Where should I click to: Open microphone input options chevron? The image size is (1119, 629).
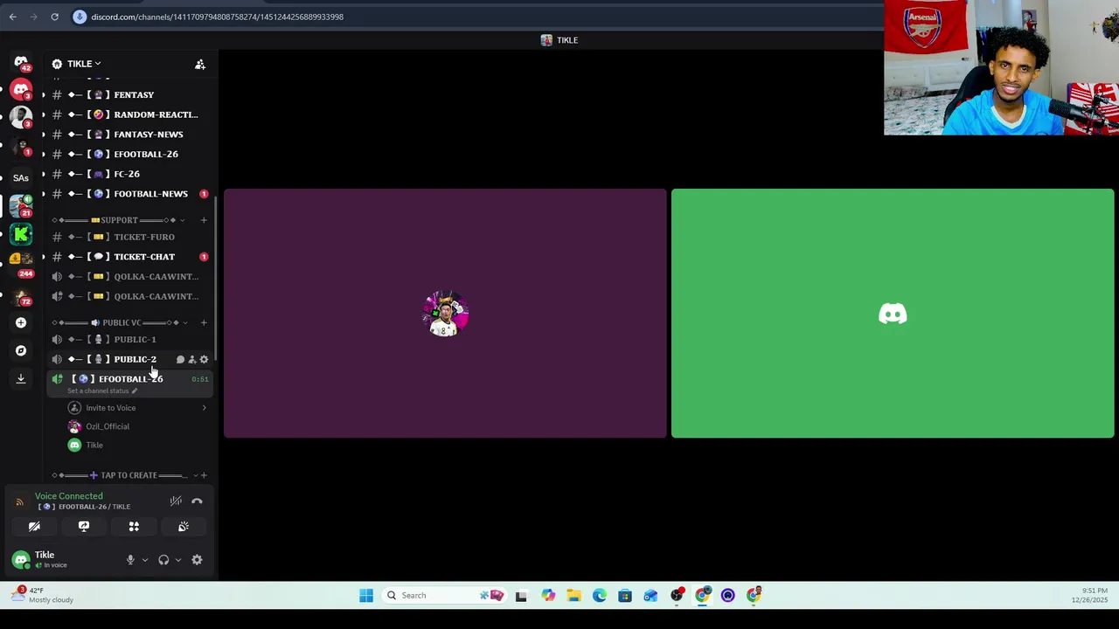click(144, 560)
